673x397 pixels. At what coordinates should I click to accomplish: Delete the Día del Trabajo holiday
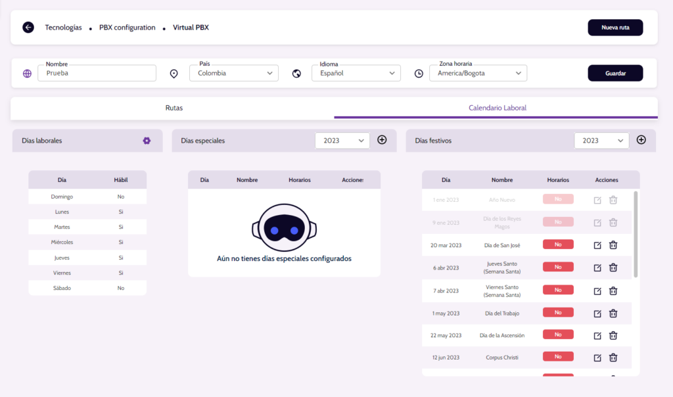613,314
